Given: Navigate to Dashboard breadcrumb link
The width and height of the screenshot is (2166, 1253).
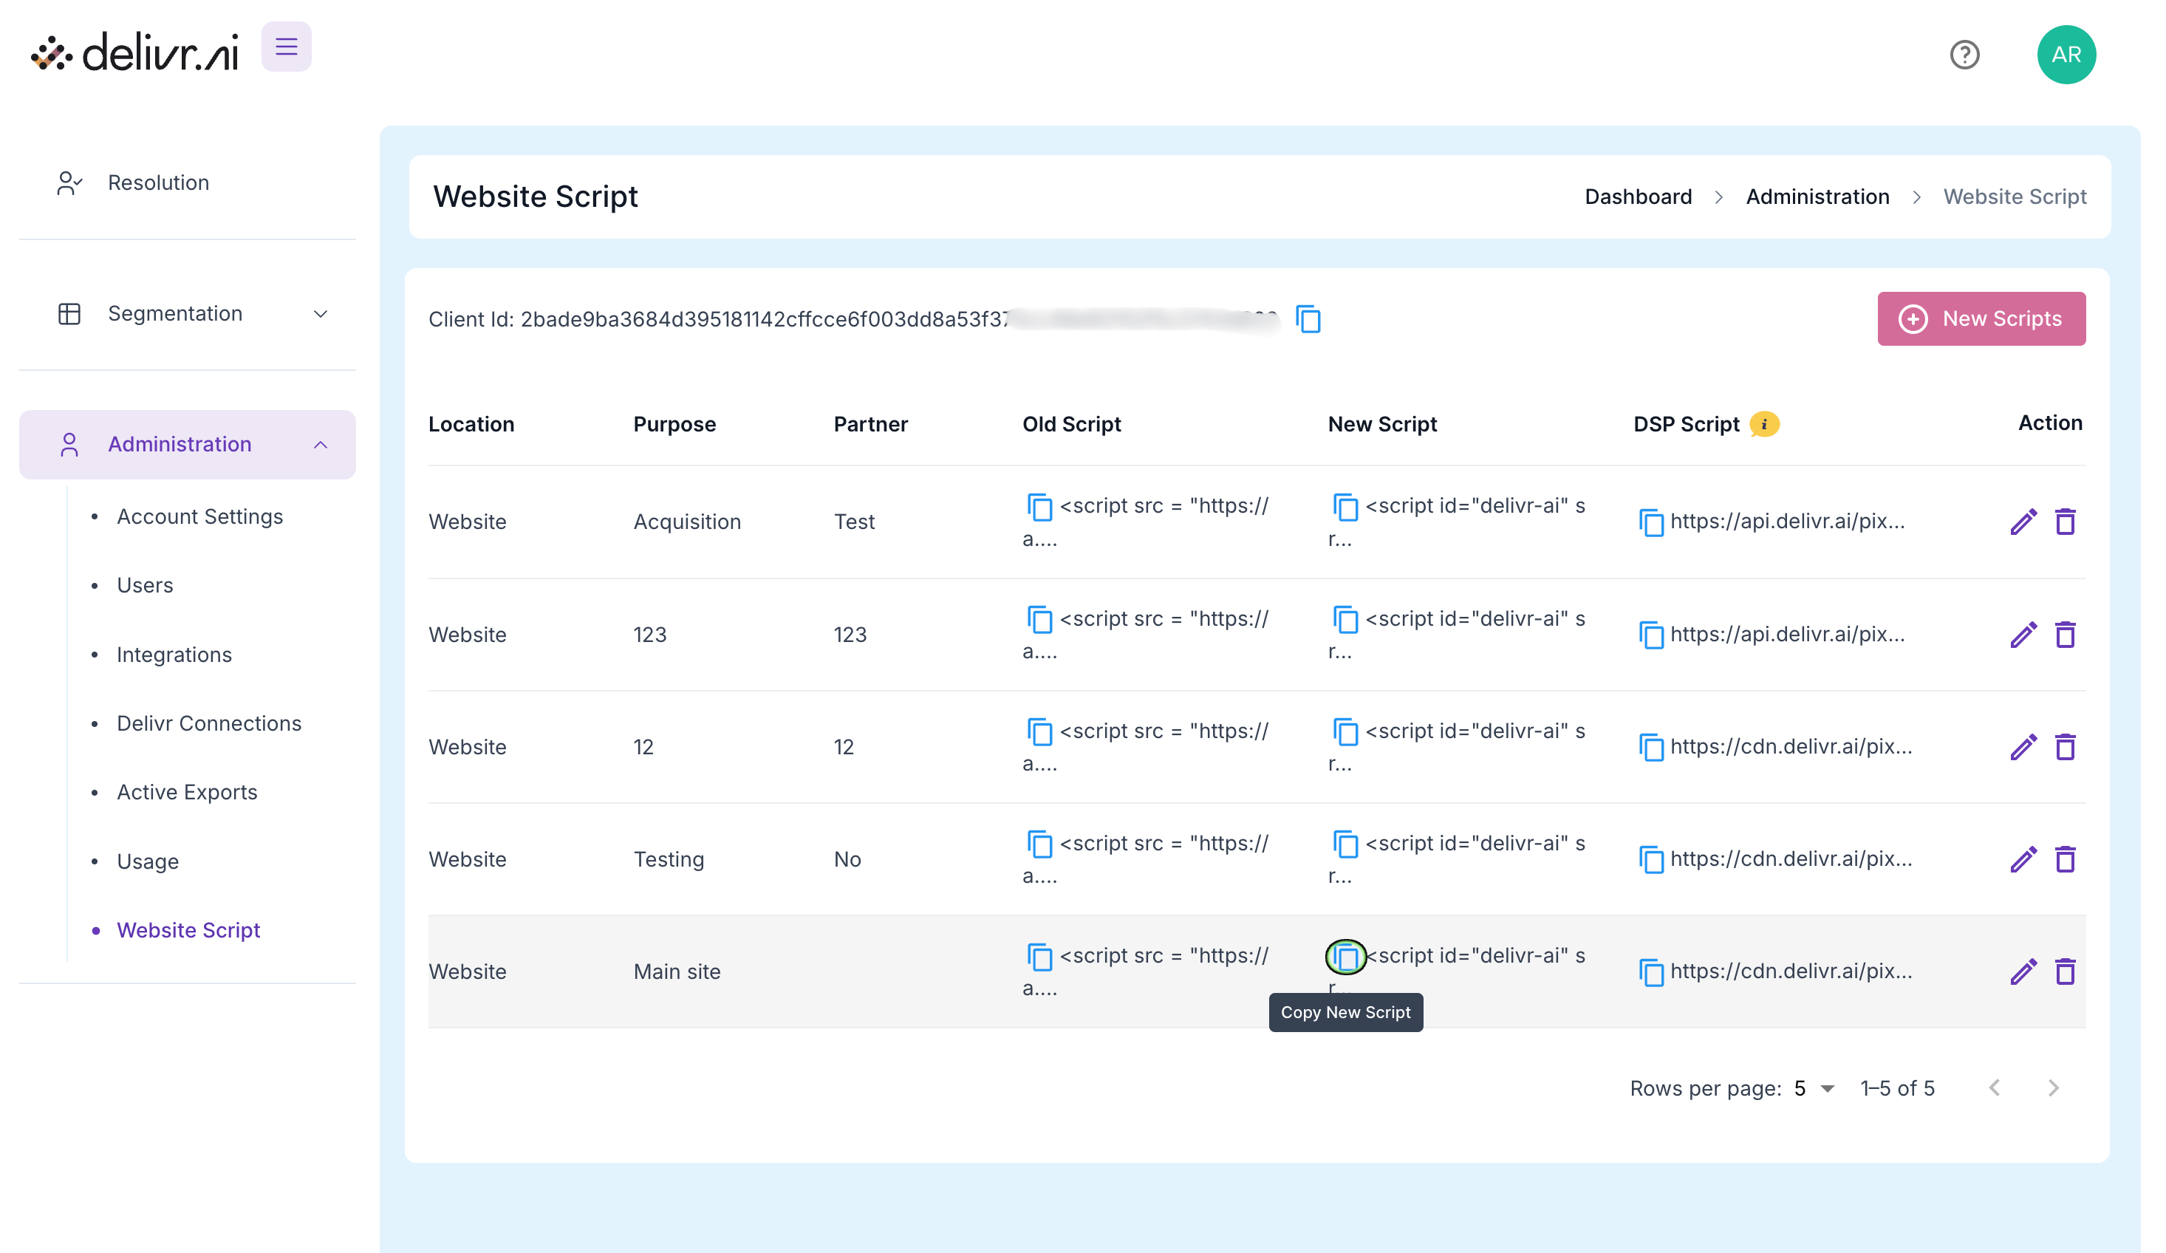Looking at the screenshot, I should [1637, 197].
